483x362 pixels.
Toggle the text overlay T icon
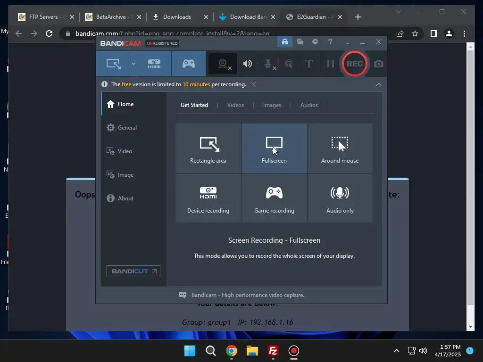click(x=308, y=64)
